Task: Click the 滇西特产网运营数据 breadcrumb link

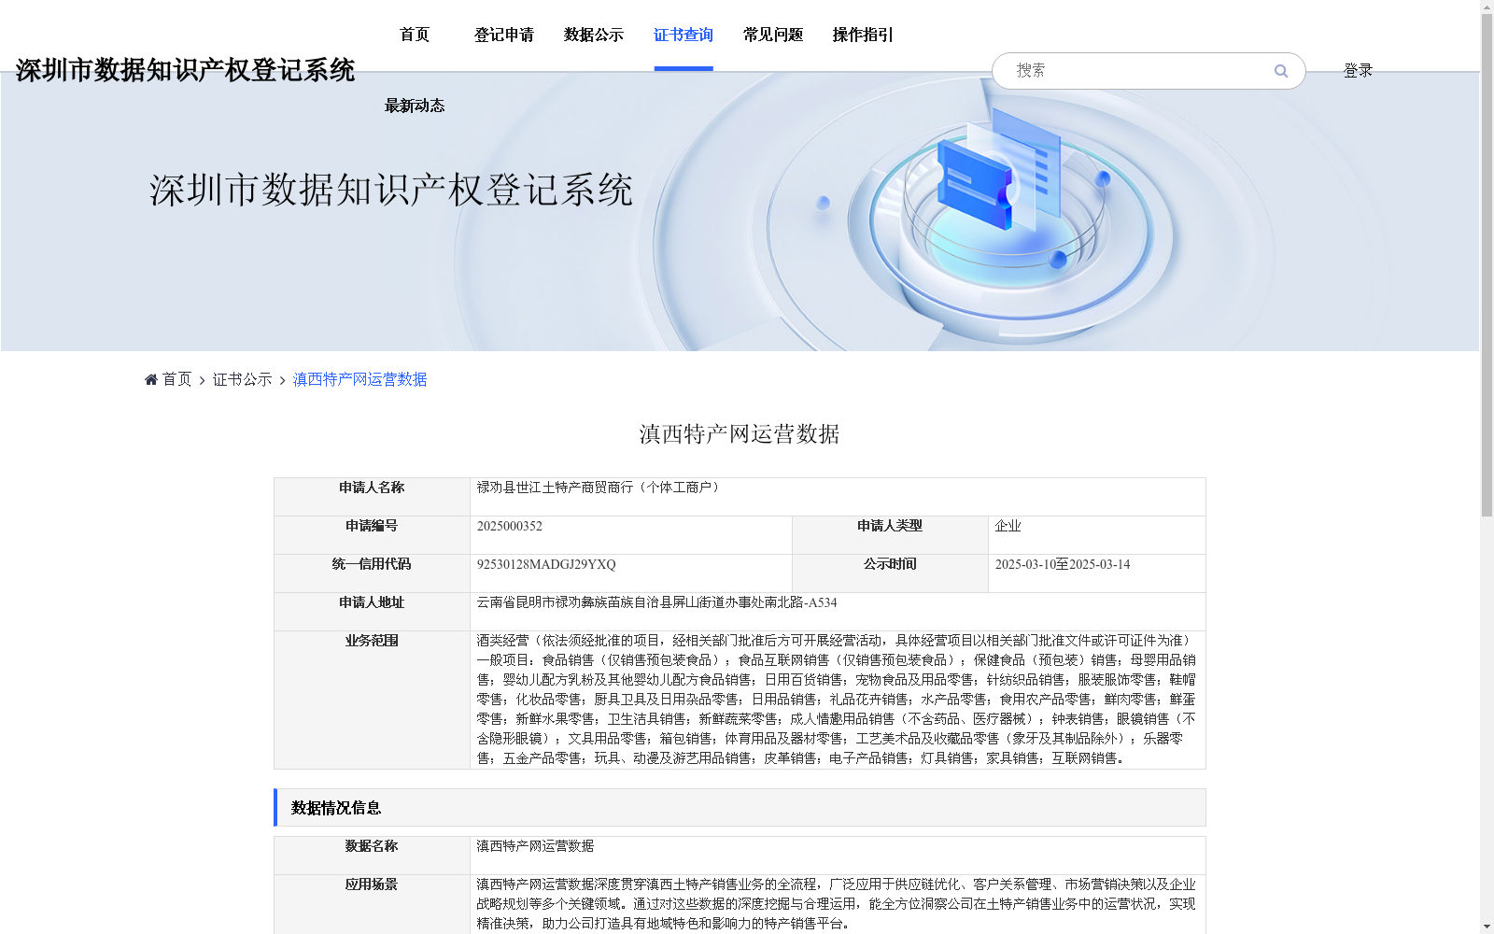Action: (359, 379)
